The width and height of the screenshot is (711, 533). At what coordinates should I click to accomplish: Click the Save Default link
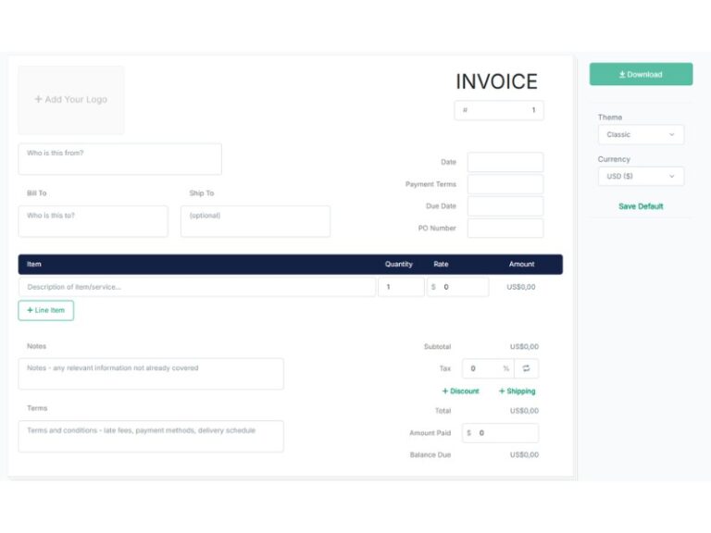point(641,206)
